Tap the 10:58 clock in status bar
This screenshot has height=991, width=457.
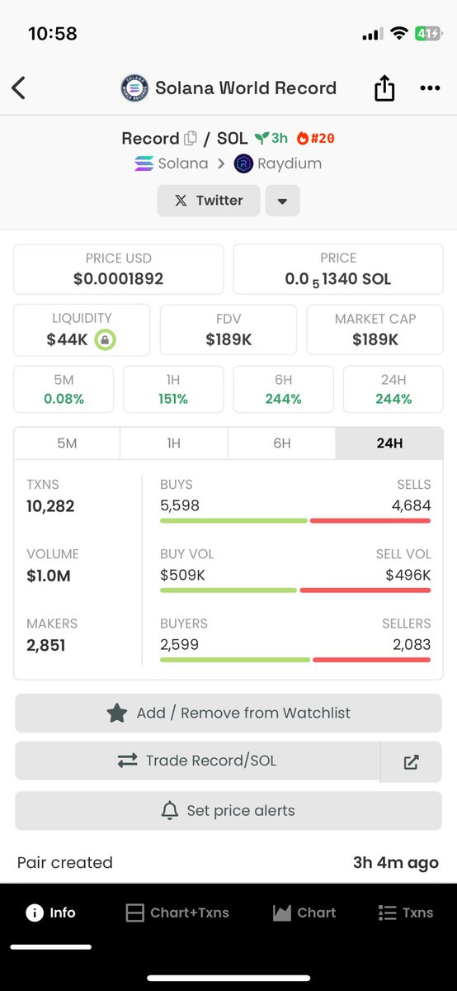53,34
